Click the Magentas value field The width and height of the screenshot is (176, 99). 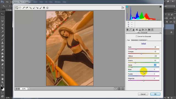coord(156,78)
